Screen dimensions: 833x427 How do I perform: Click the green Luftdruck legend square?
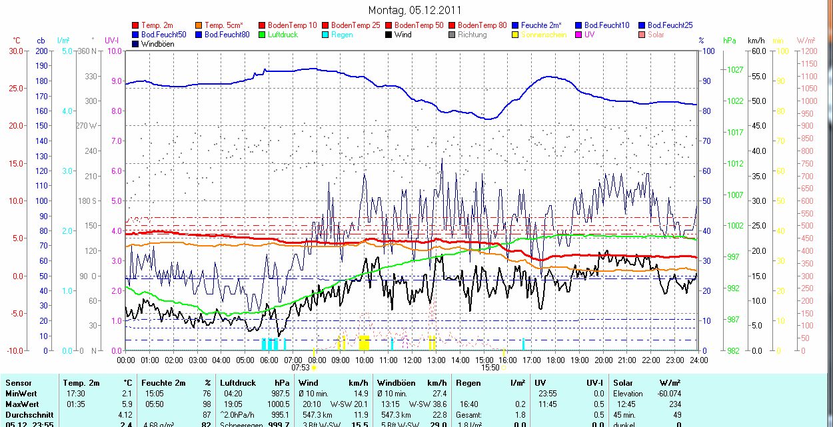263,35
